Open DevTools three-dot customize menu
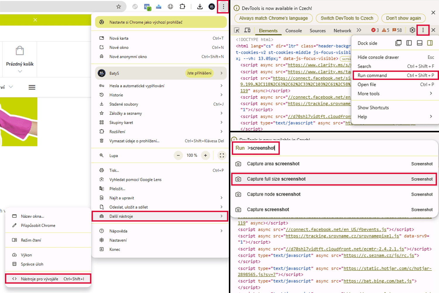 [423, 30]
